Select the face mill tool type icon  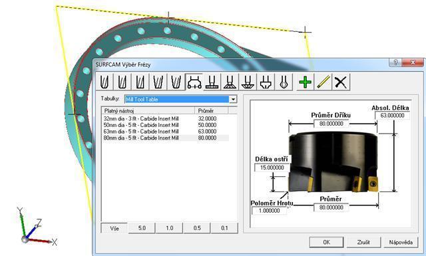(194, 82)
